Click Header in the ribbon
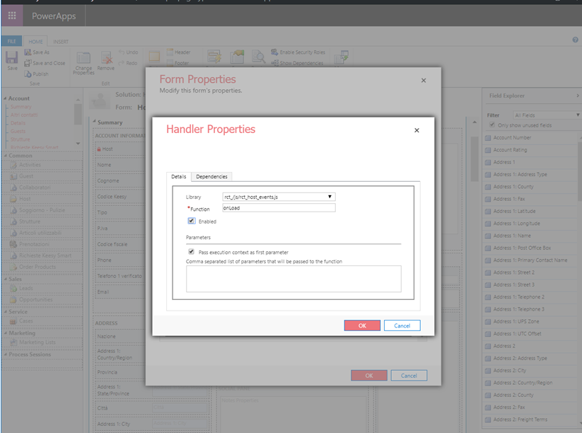The image size is (582, 433). (178, 52)
